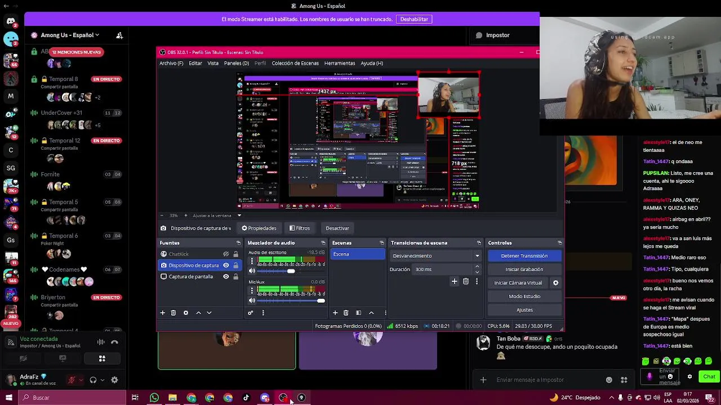This screenshot has height=405, width=721.
Task: Disconnect from Discord voice channel
Action: tap(114, 342)
